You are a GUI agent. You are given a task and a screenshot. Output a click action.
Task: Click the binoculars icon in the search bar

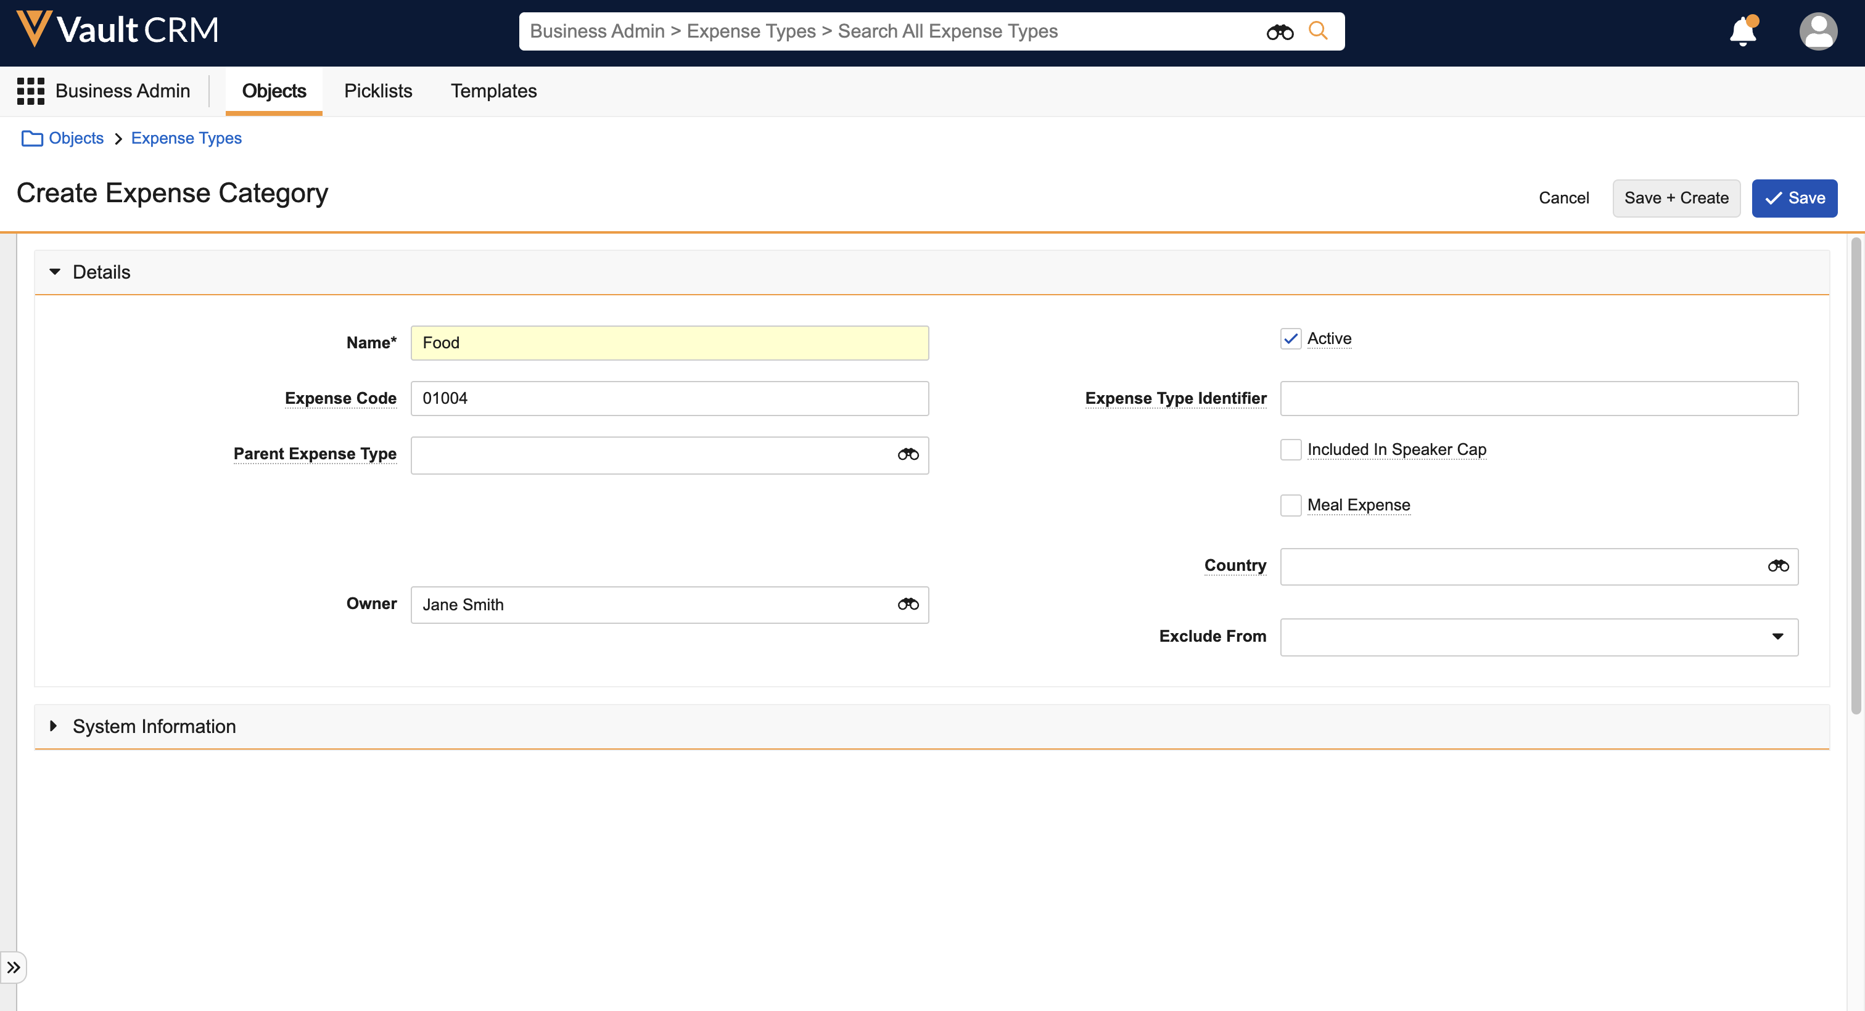pyautogui.click(x=1279, y=32)
